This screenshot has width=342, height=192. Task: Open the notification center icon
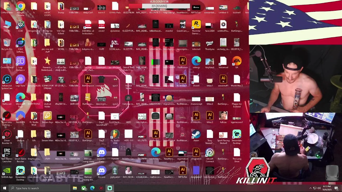pyautogui.click(x=336, y=188)
